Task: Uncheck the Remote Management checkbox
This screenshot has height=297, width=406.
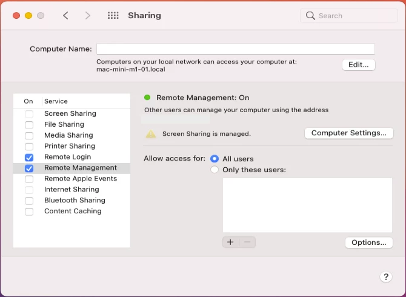Action: coord(29,168)
